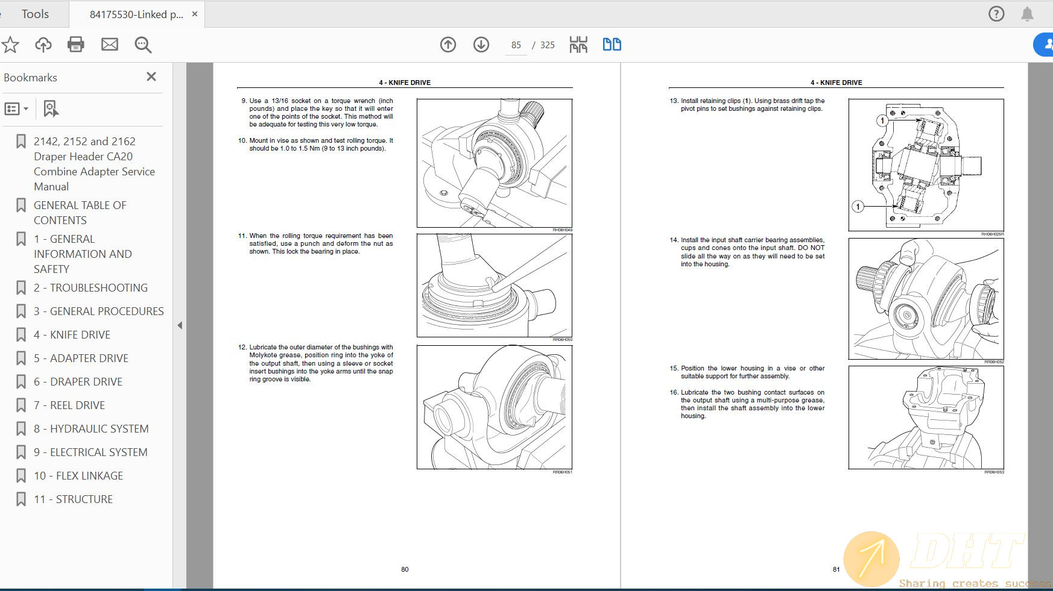The image size is (1053, 591).
Task: Click the find current bookmark icon
Action: point(51,109)
